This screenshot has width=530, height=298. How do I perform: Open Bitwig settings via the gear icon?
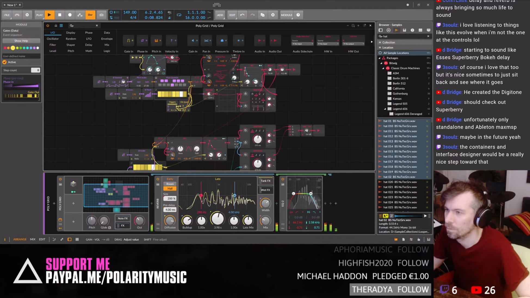point(27,15)
